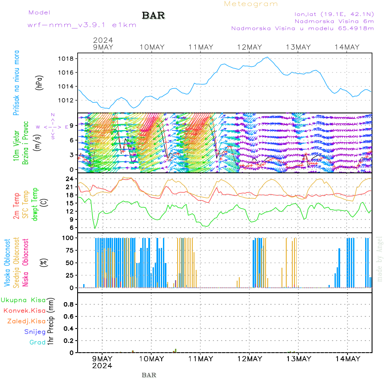Select the "lon,lat (19.1E, 42.1N)" coordinates text
The width and height of the screenshot is (388, 388).
coord(334,14)
